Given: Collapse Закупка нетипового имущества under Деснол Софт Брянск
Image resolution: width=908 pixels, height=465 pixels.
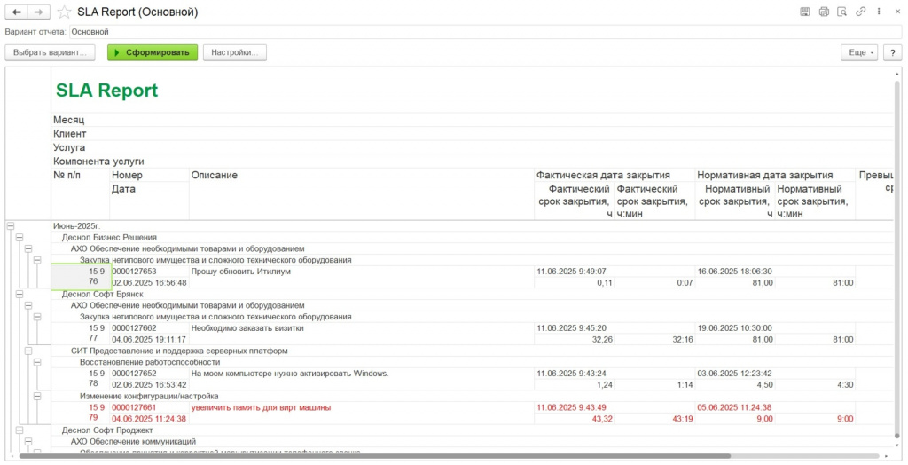Looking at the screenshot, I should point(37,317).
